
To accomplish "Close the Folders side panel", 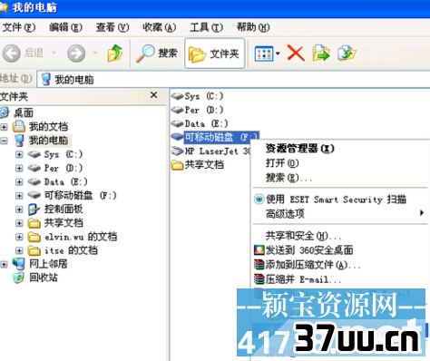I will (153, 95).
